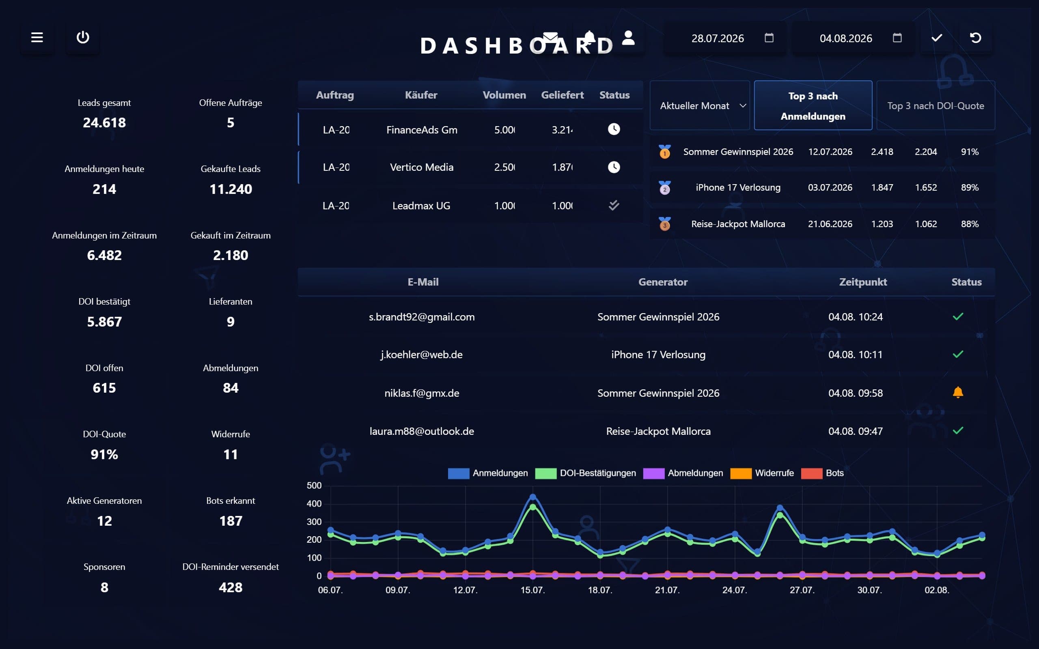Image resolution: width=1039 pixels, height=649 pixels.
Task: Toggle Bots series in chart legend
Action: (823, 473)
